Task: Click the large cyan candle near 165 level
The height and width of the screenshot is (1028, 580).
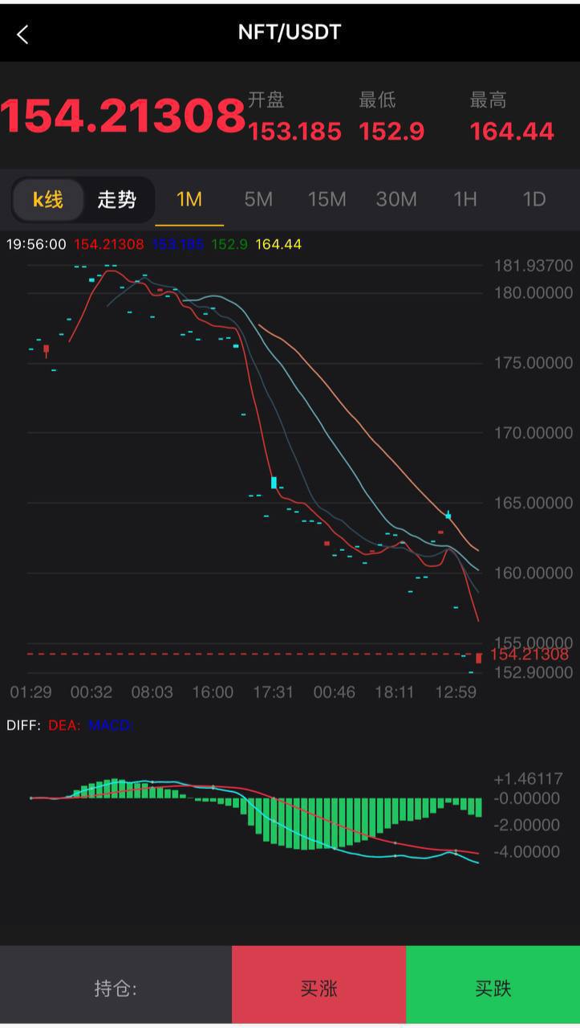Action: 274,482
